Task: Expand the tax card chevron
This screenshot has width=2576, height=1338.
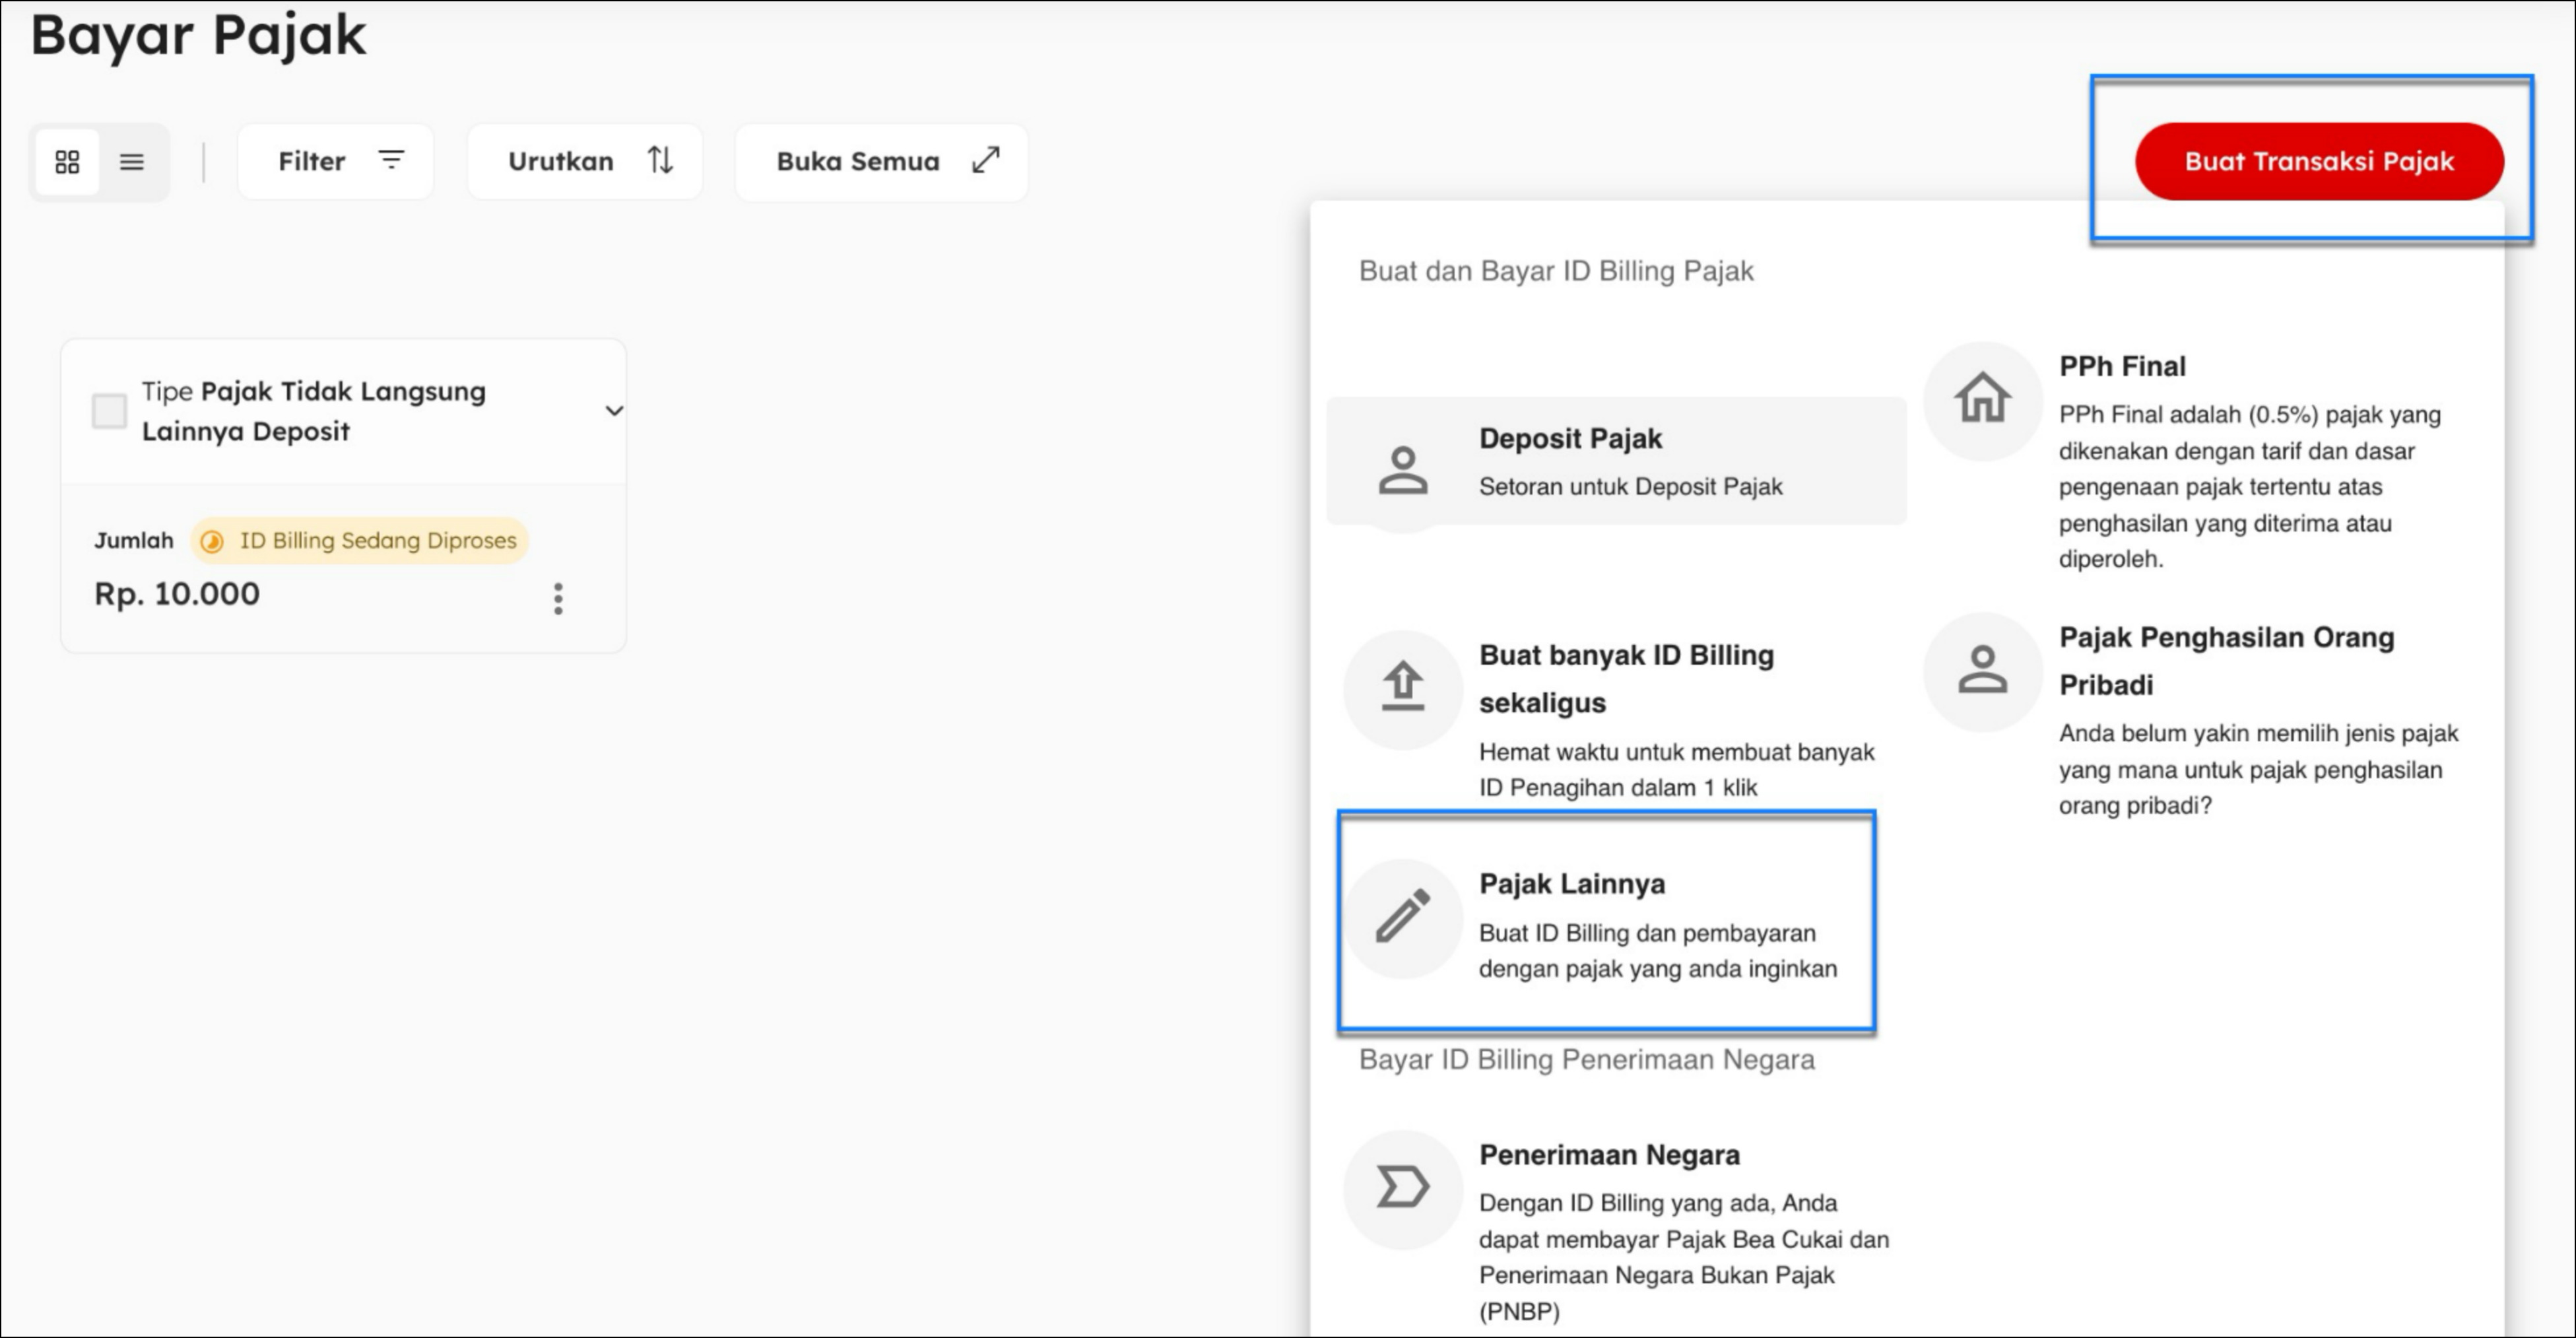Action: pos(614,411)
